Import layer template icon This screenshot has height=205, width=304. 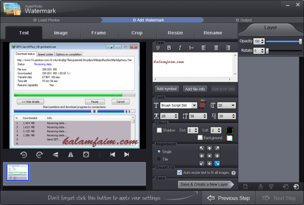(286, 187)
